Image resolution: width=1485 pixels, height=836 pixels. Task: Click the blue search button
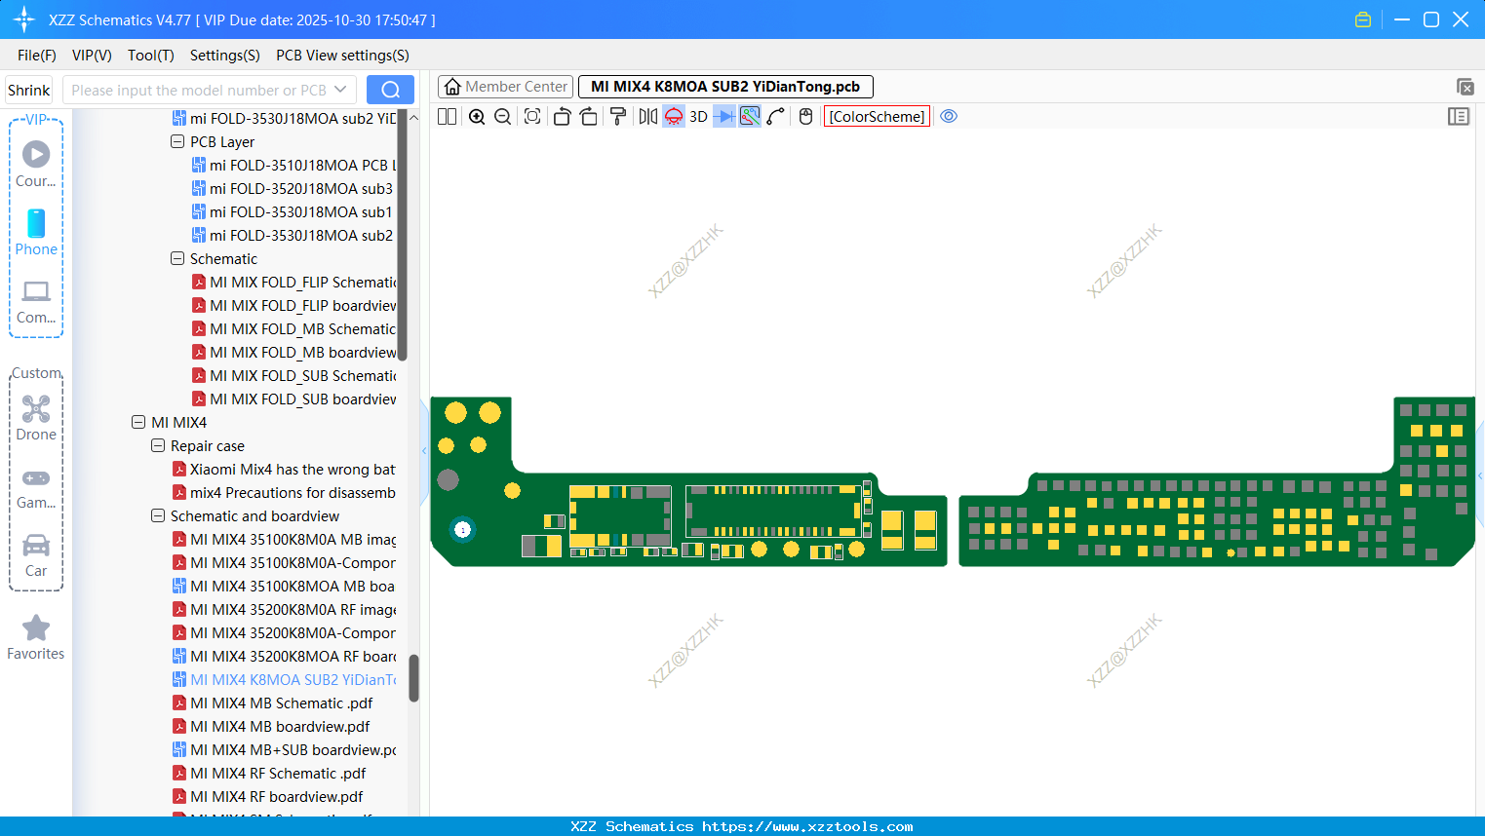pos(390,90)
